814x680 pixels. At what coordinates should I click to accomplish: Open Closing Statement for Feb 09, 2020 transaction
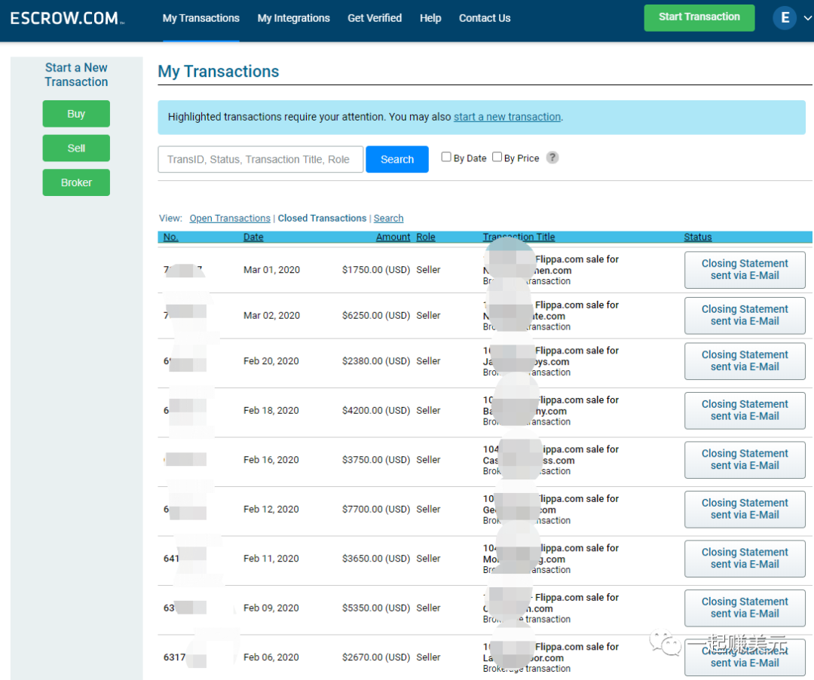(x=745, y=608)
